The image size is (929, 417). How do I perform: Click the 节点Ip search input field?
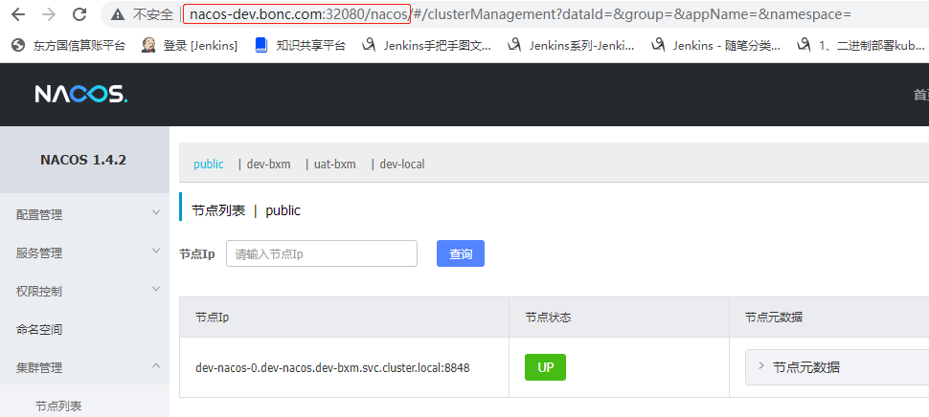pos(322,253)
